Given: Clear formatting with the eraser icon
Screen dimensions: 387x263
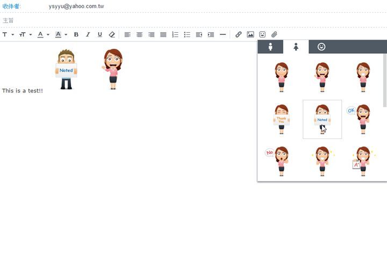Looking at the screenshot, I should (112, 34).
